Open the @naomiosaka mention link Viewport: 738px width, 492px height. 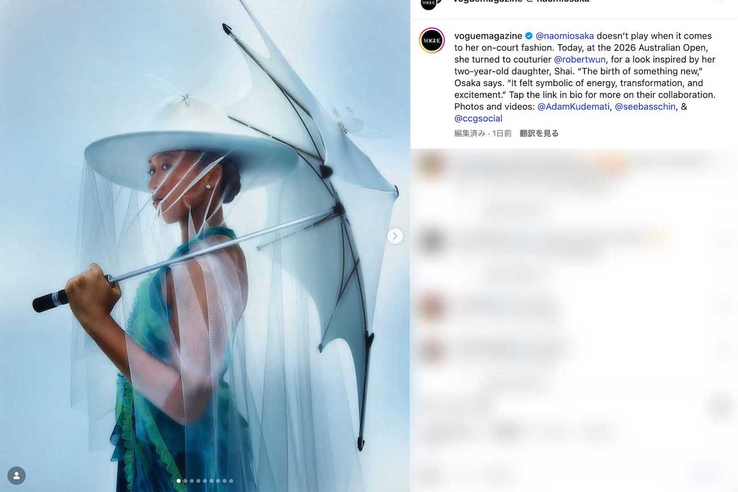click(x=565, y=36)
